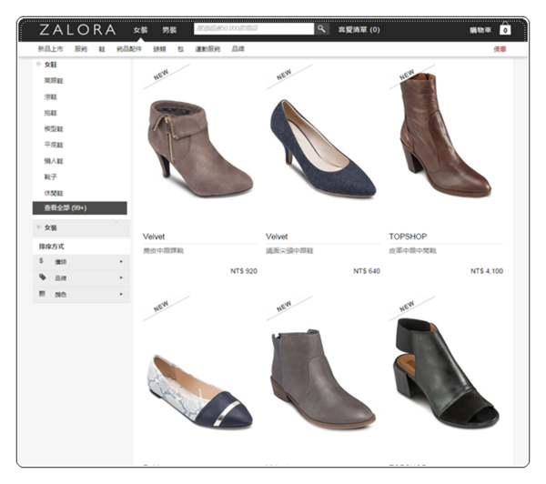Open the shopping bag cart icon

click(x=505, y=29)
